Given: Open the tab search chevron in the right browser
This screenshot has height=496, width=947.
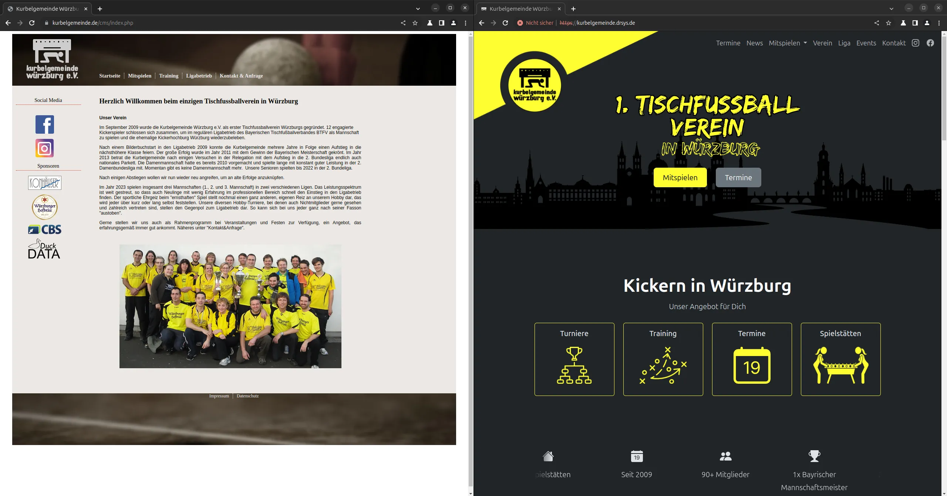Looking at the screenshot, I should [x=891, y=8].
